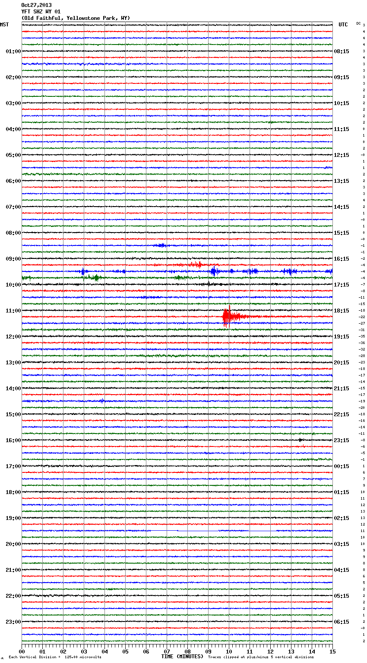Click the red tremor burst in the 09:15 trace
The width and height of the screenshot is (367, 663).
[x=195, y=264]
